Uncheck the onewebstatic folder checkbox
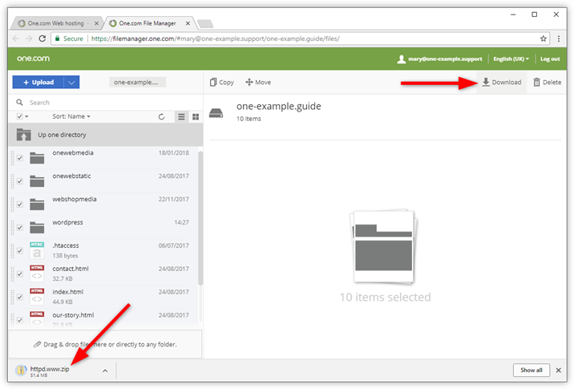The image size is (574, 389). click(20, 181)
